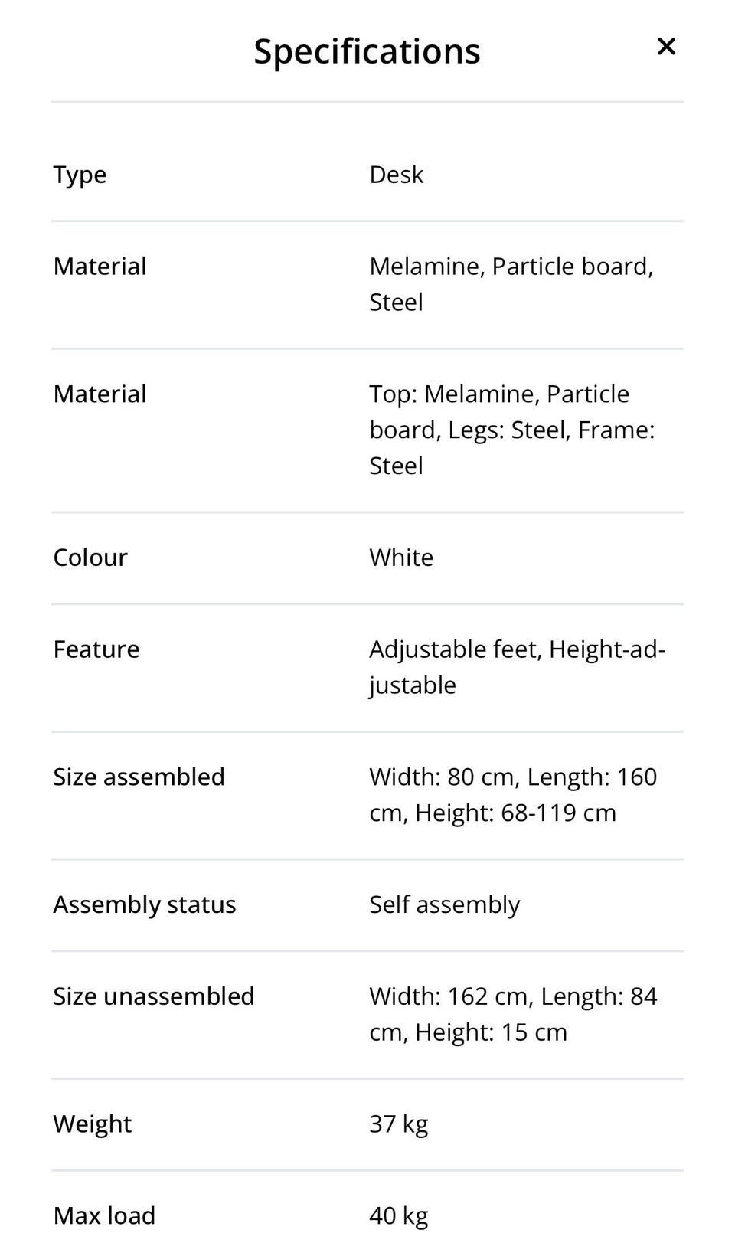Click the Self assembly value
The width and height of the screenshot is (735, 1256).
[x=444, y=904]
